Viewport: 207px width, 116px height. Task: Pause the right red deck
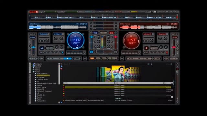point(139,59)
